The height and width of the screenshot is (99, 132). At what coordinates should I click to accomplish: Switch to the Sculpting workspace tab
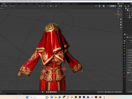(x=16, y=4)
